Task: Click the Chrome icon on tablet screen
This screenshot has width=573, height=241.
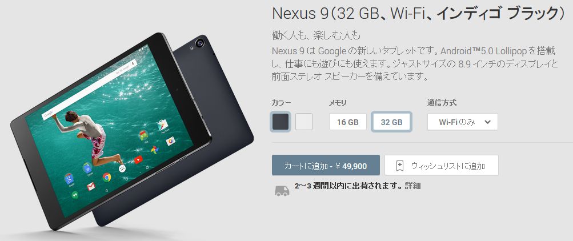Action: 107,178
